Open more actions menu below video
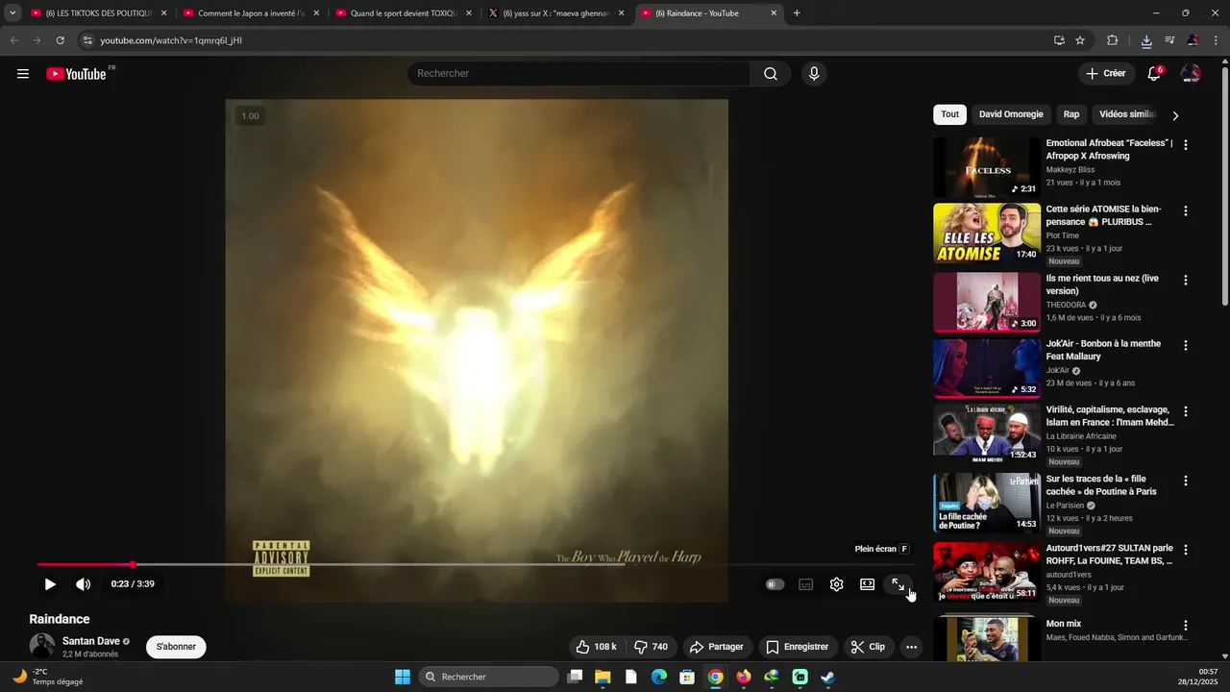The image size is (1230, 692). click(x=912, y=647)
